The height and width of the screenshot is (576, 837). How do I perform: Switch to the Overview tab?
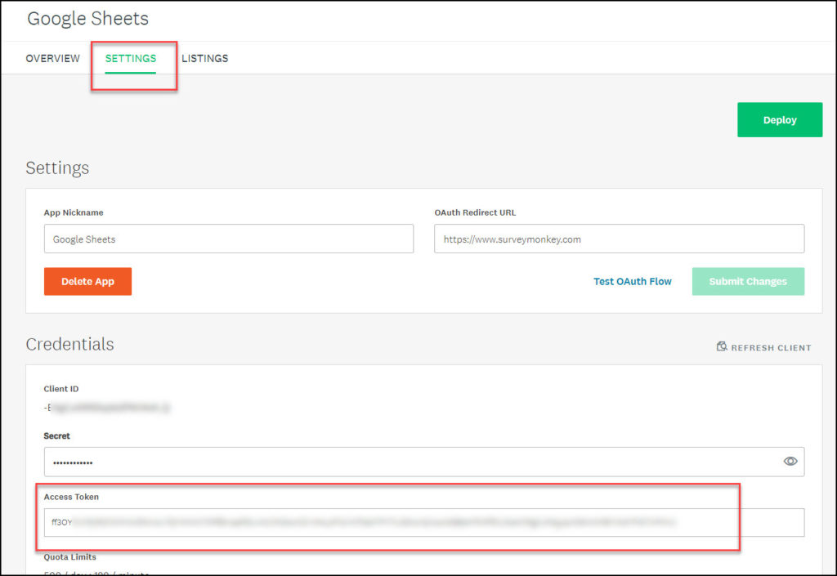tap(52, 58)
